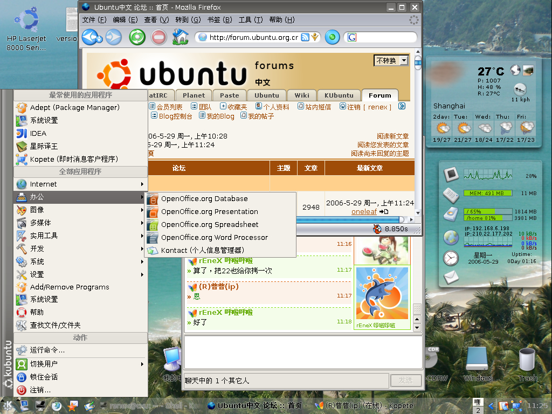
Task: Click the 我的Blog link
Action: (220, 116)
